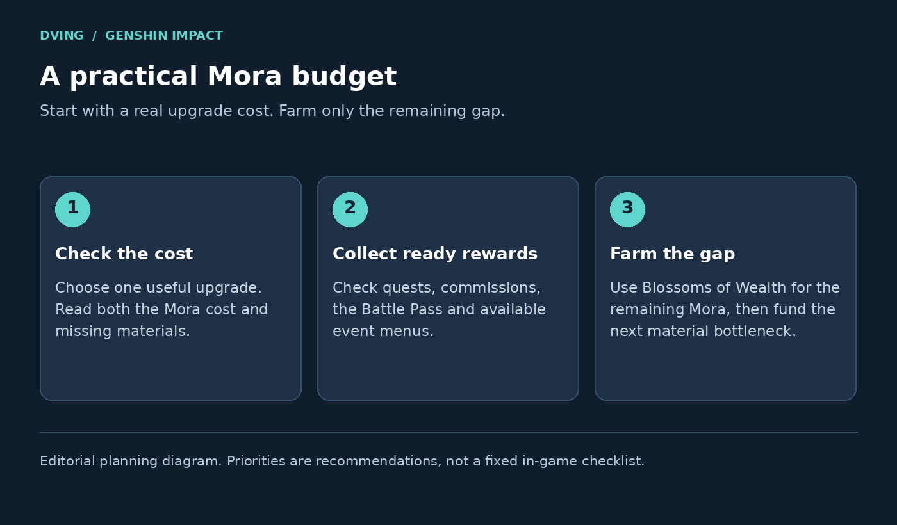
Task: Click empty area of first card
Action: [x=170, y=371]
